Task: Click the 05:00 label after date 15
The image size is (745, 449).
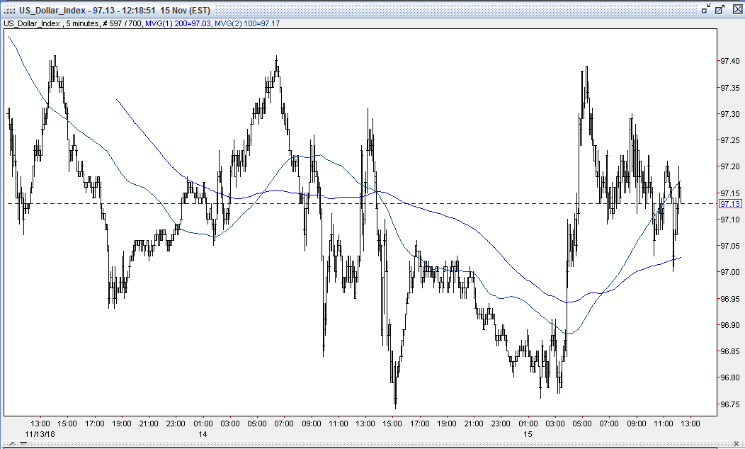Action: 582,424
